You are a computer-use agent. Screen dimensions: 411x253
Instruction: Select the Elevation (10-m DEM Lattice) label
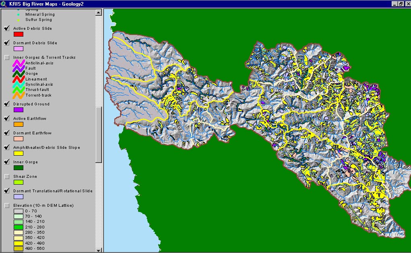tap(43, 206)
